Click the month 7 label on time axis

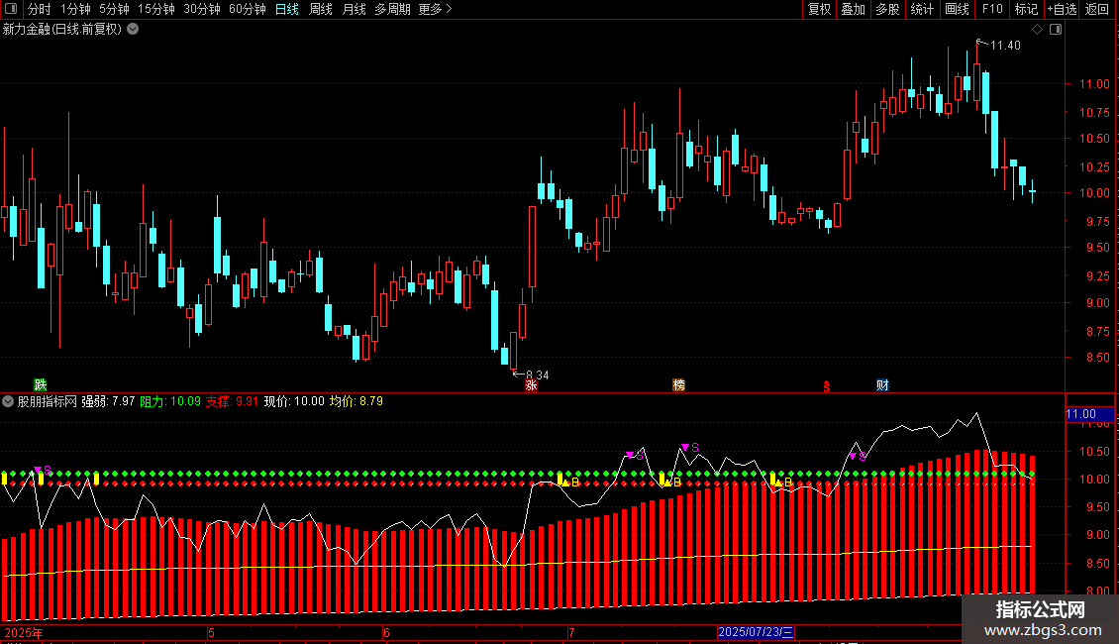point(571,632)
